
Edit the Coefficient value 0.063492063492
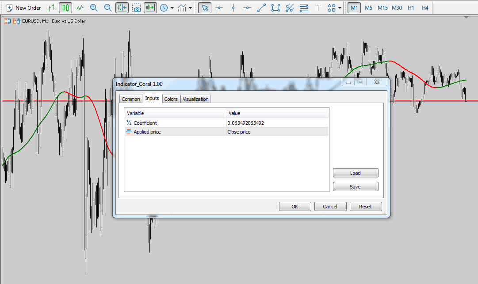click(277, 123)
